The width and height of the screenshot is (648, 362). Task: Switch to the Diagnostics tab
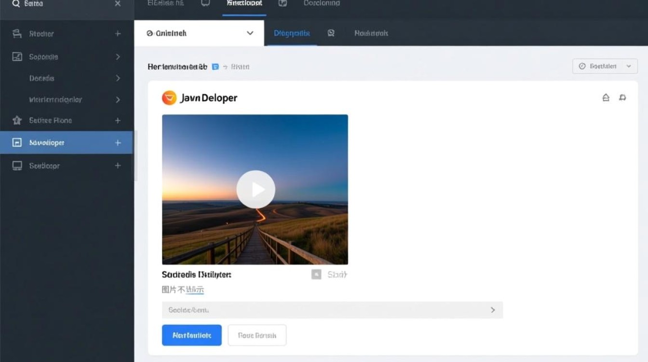pos(292,33)
